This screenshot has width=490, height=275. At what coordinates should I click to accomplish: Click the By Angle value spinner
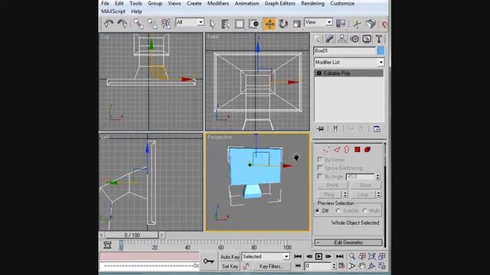[377, 176]
